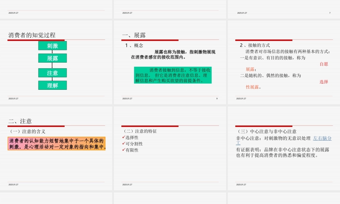Expand the connector between 刺激 and 展露 boxes
The width and height of the screenshot is (340, 204).
click(x=53, y=51)
